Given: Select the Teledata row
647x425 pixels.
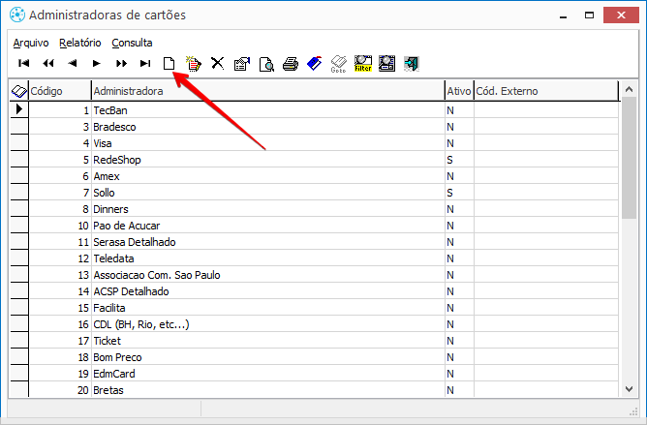Looking at the screenshot, I should (323, 258).
